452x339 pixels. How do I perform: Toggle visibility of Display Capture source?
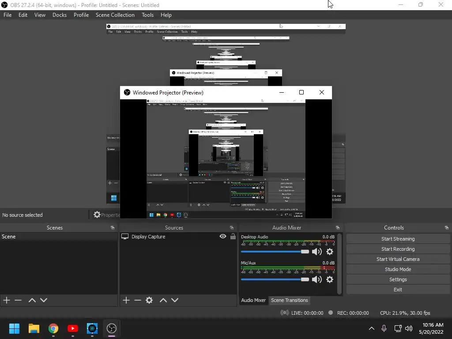coord(223,237)
